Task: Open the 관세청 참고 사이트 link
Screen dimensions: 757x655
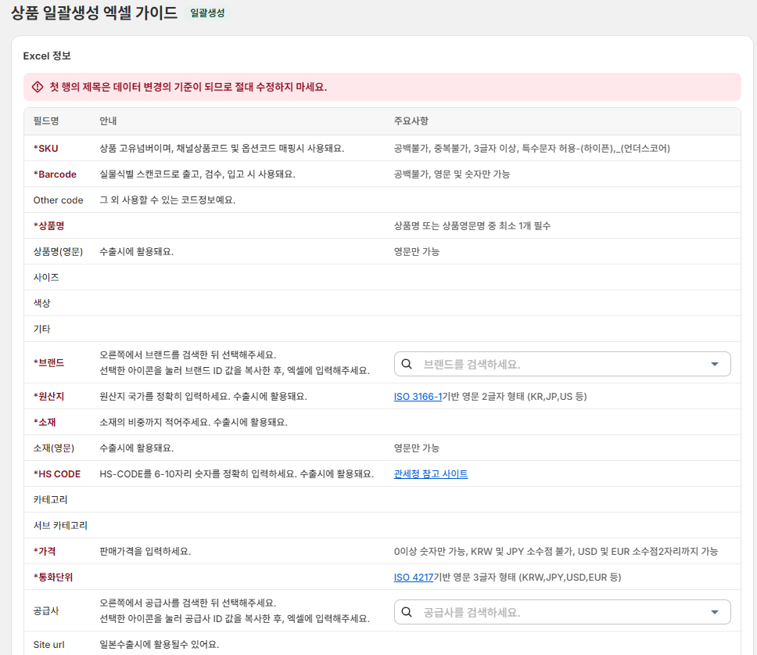Action: point(431,474)
